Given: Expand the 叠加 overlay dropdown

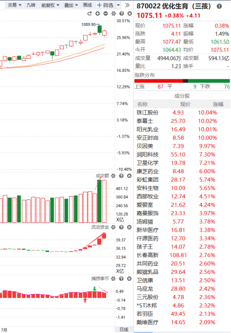Looking at the screenshot, I should pos(71,5).
